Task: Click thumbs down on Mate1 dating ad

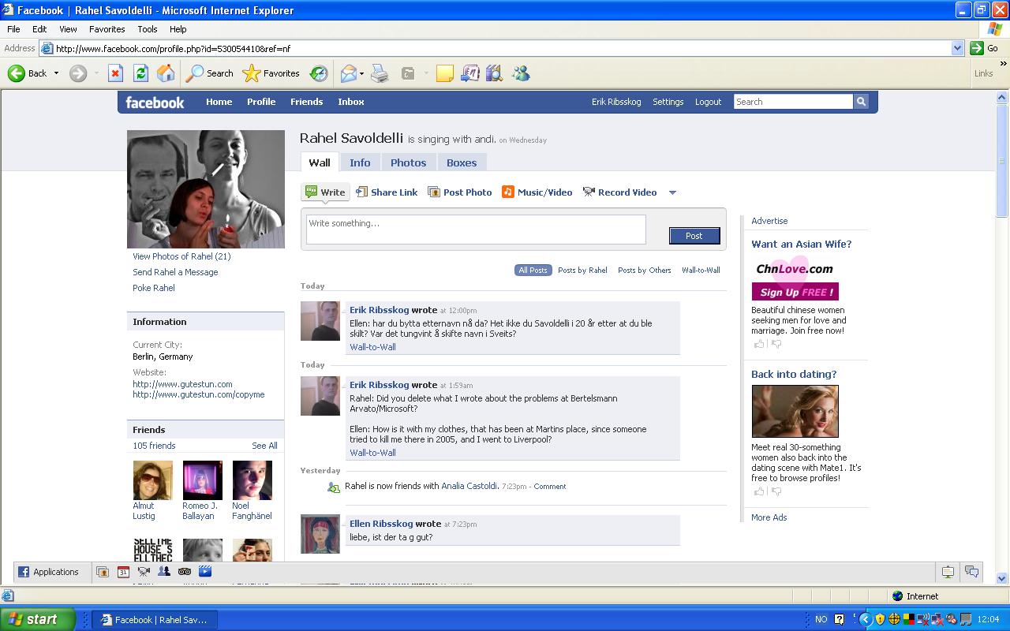Action: (776, 491)
